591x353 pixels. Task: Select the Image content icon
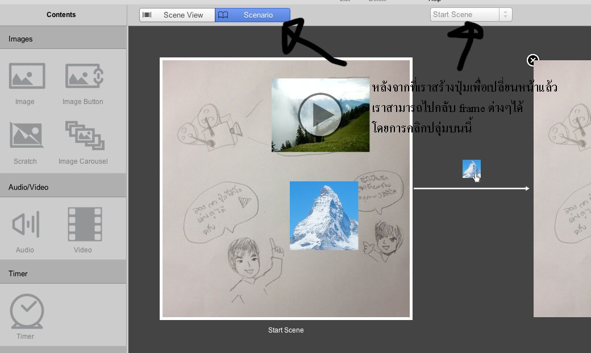coord(27,76)
